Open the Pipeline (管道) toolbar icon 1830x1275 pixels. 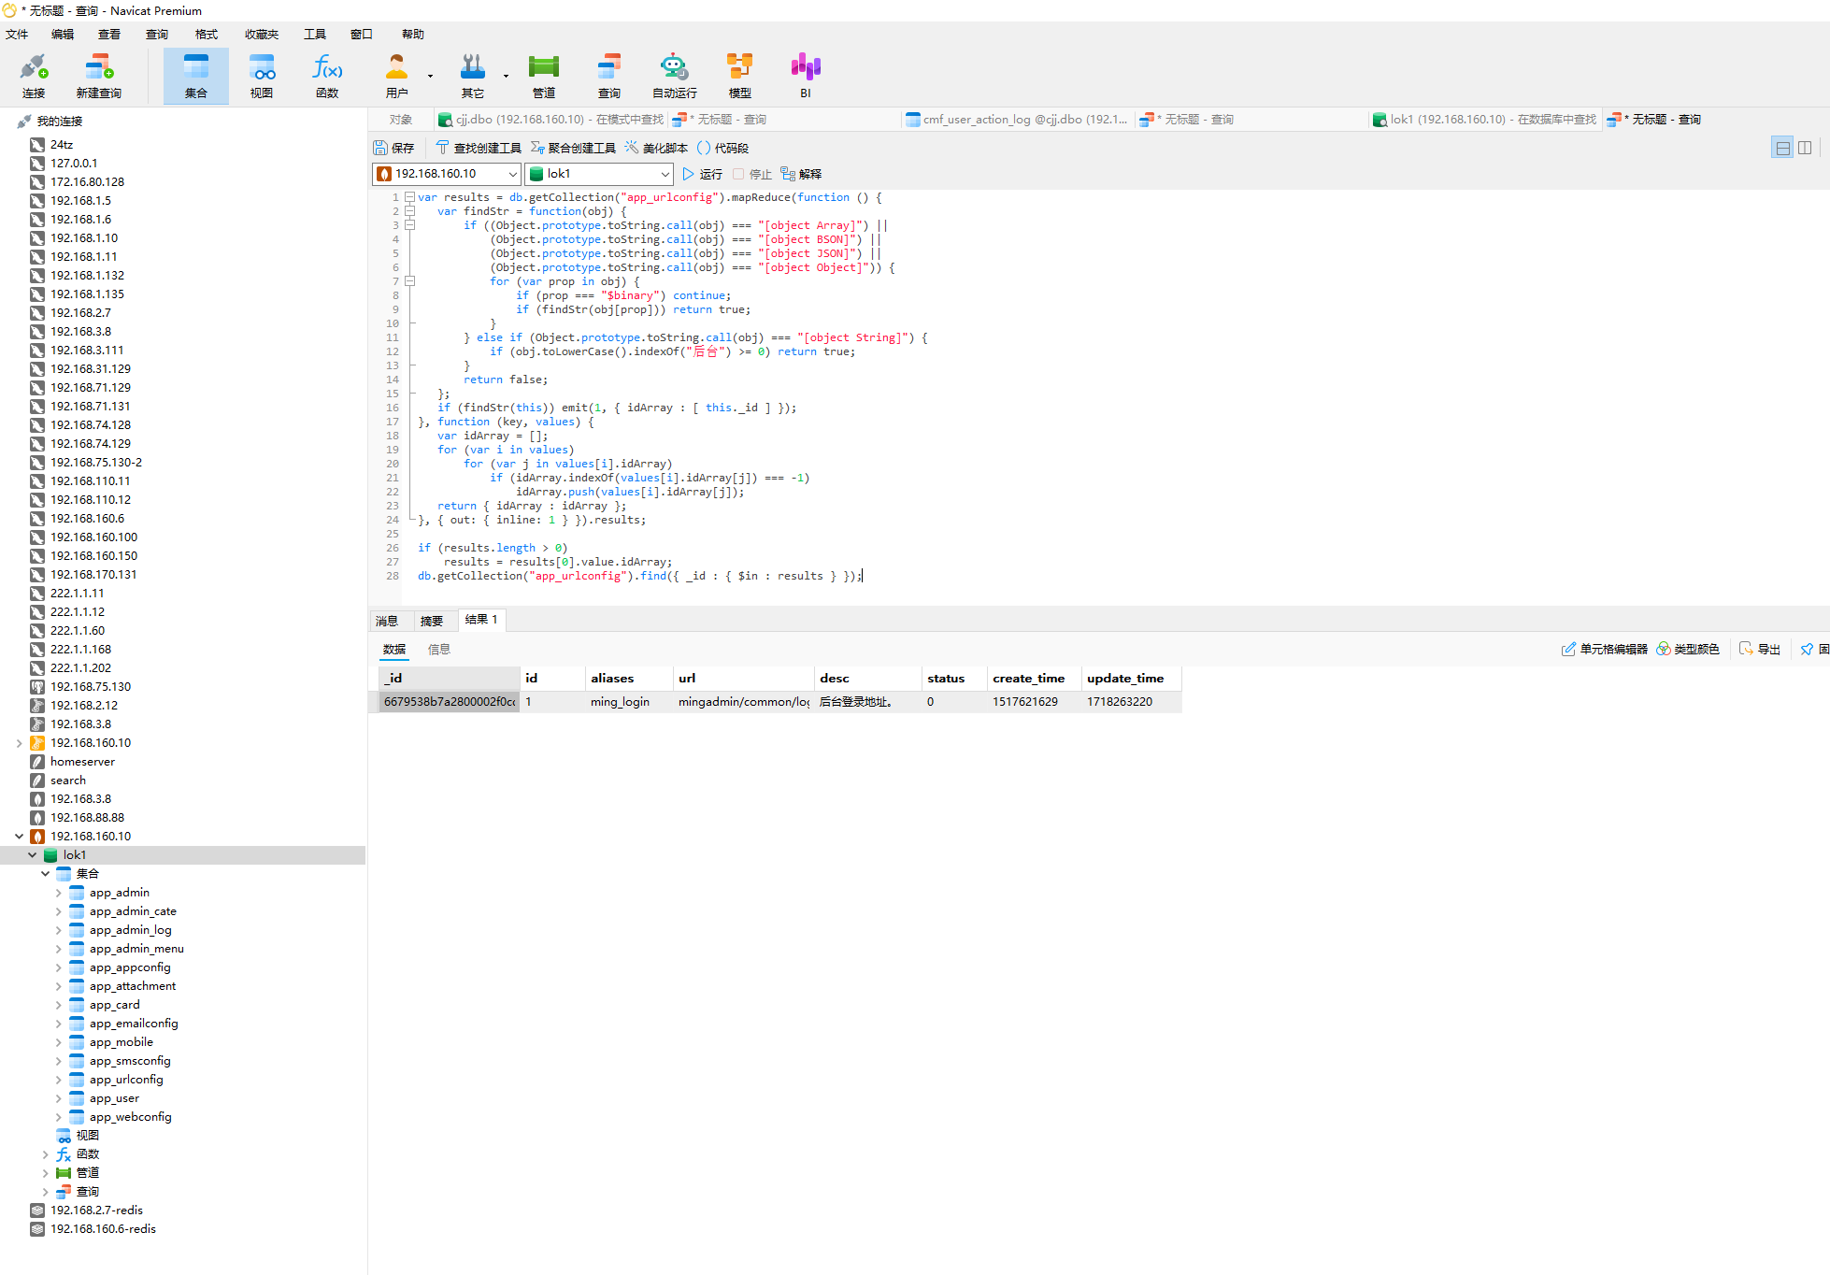543,76
